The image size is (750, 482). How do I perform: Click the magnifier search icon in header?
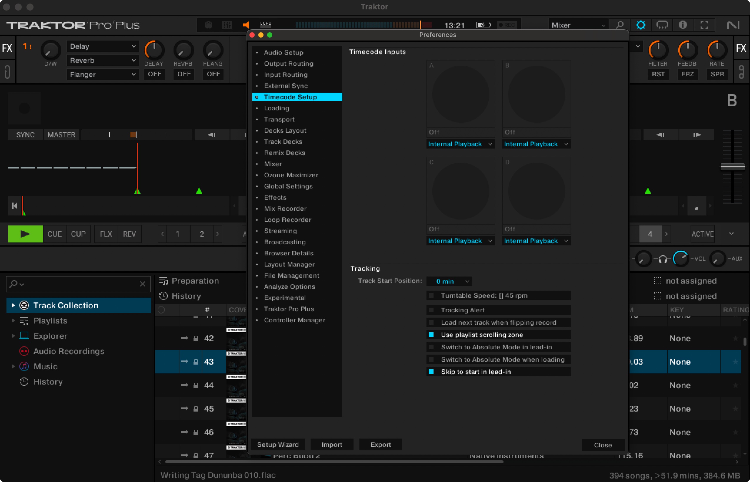click(620, 25)
